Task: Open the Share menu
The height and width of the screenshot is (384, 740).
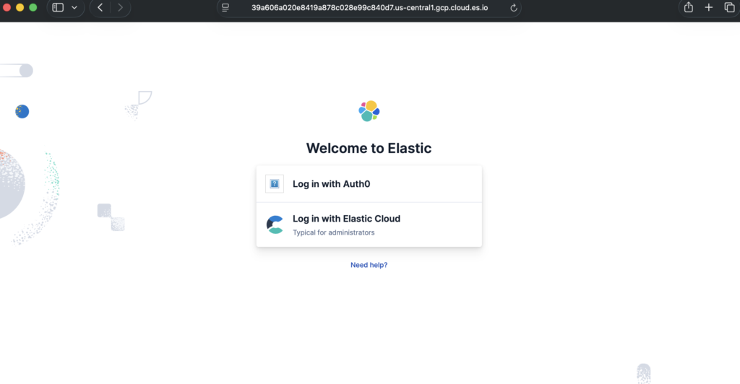Action: point(688,7)
